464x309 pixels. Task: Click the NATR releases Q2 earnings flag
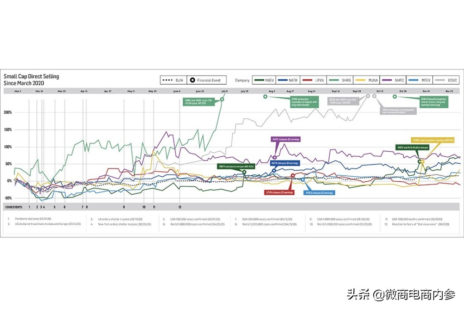[x=284, y=162]
